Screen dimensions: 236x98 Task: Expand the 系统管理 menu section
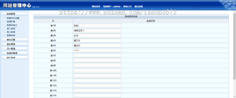coord(15,44)
